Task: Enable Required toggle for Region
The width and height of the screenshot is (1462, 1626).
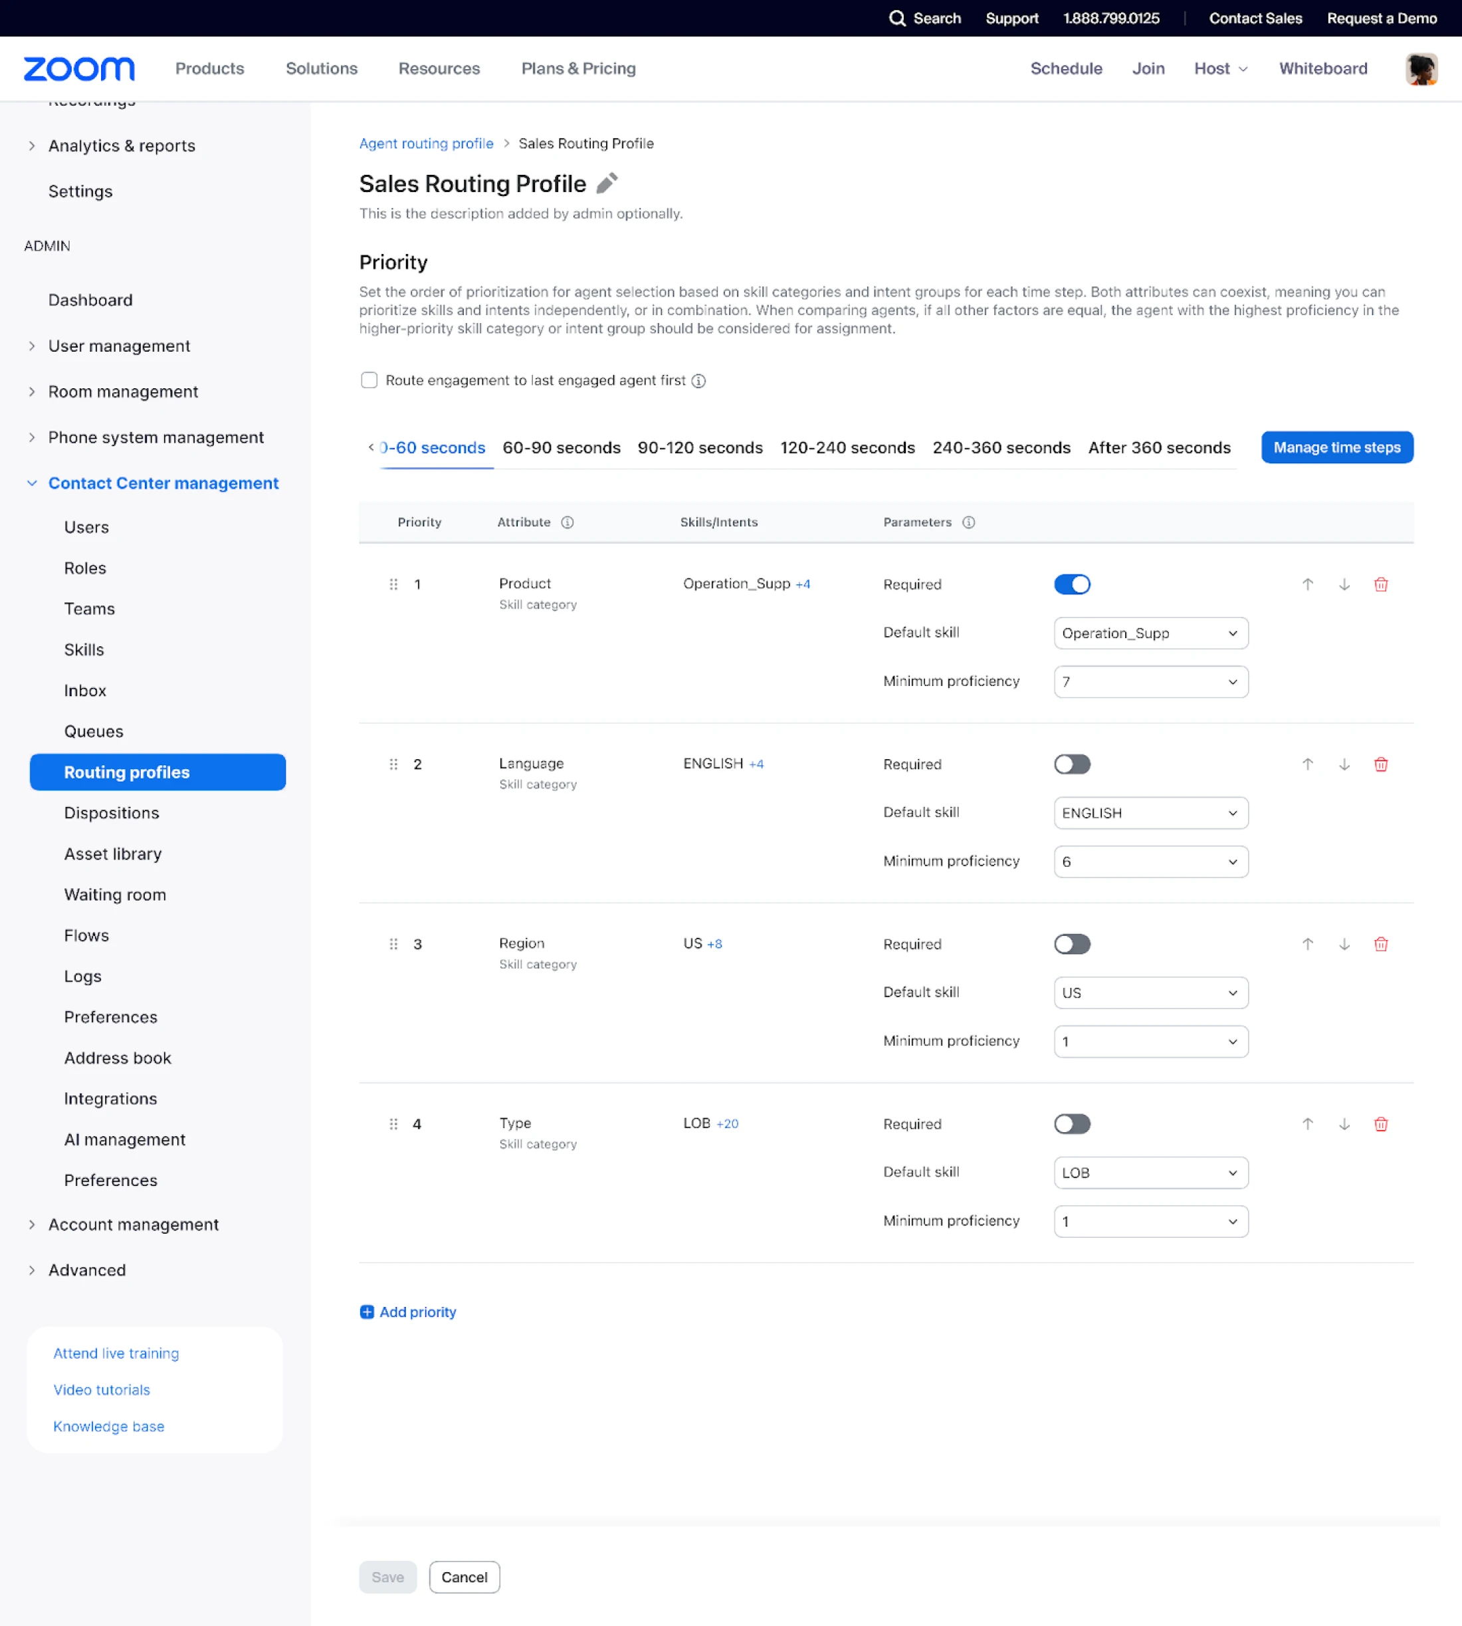Action: [1072, 944]
